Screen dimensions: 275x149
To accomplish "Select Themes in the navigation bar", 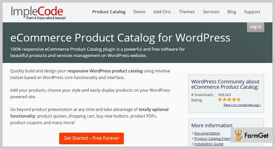I will 187,12.
